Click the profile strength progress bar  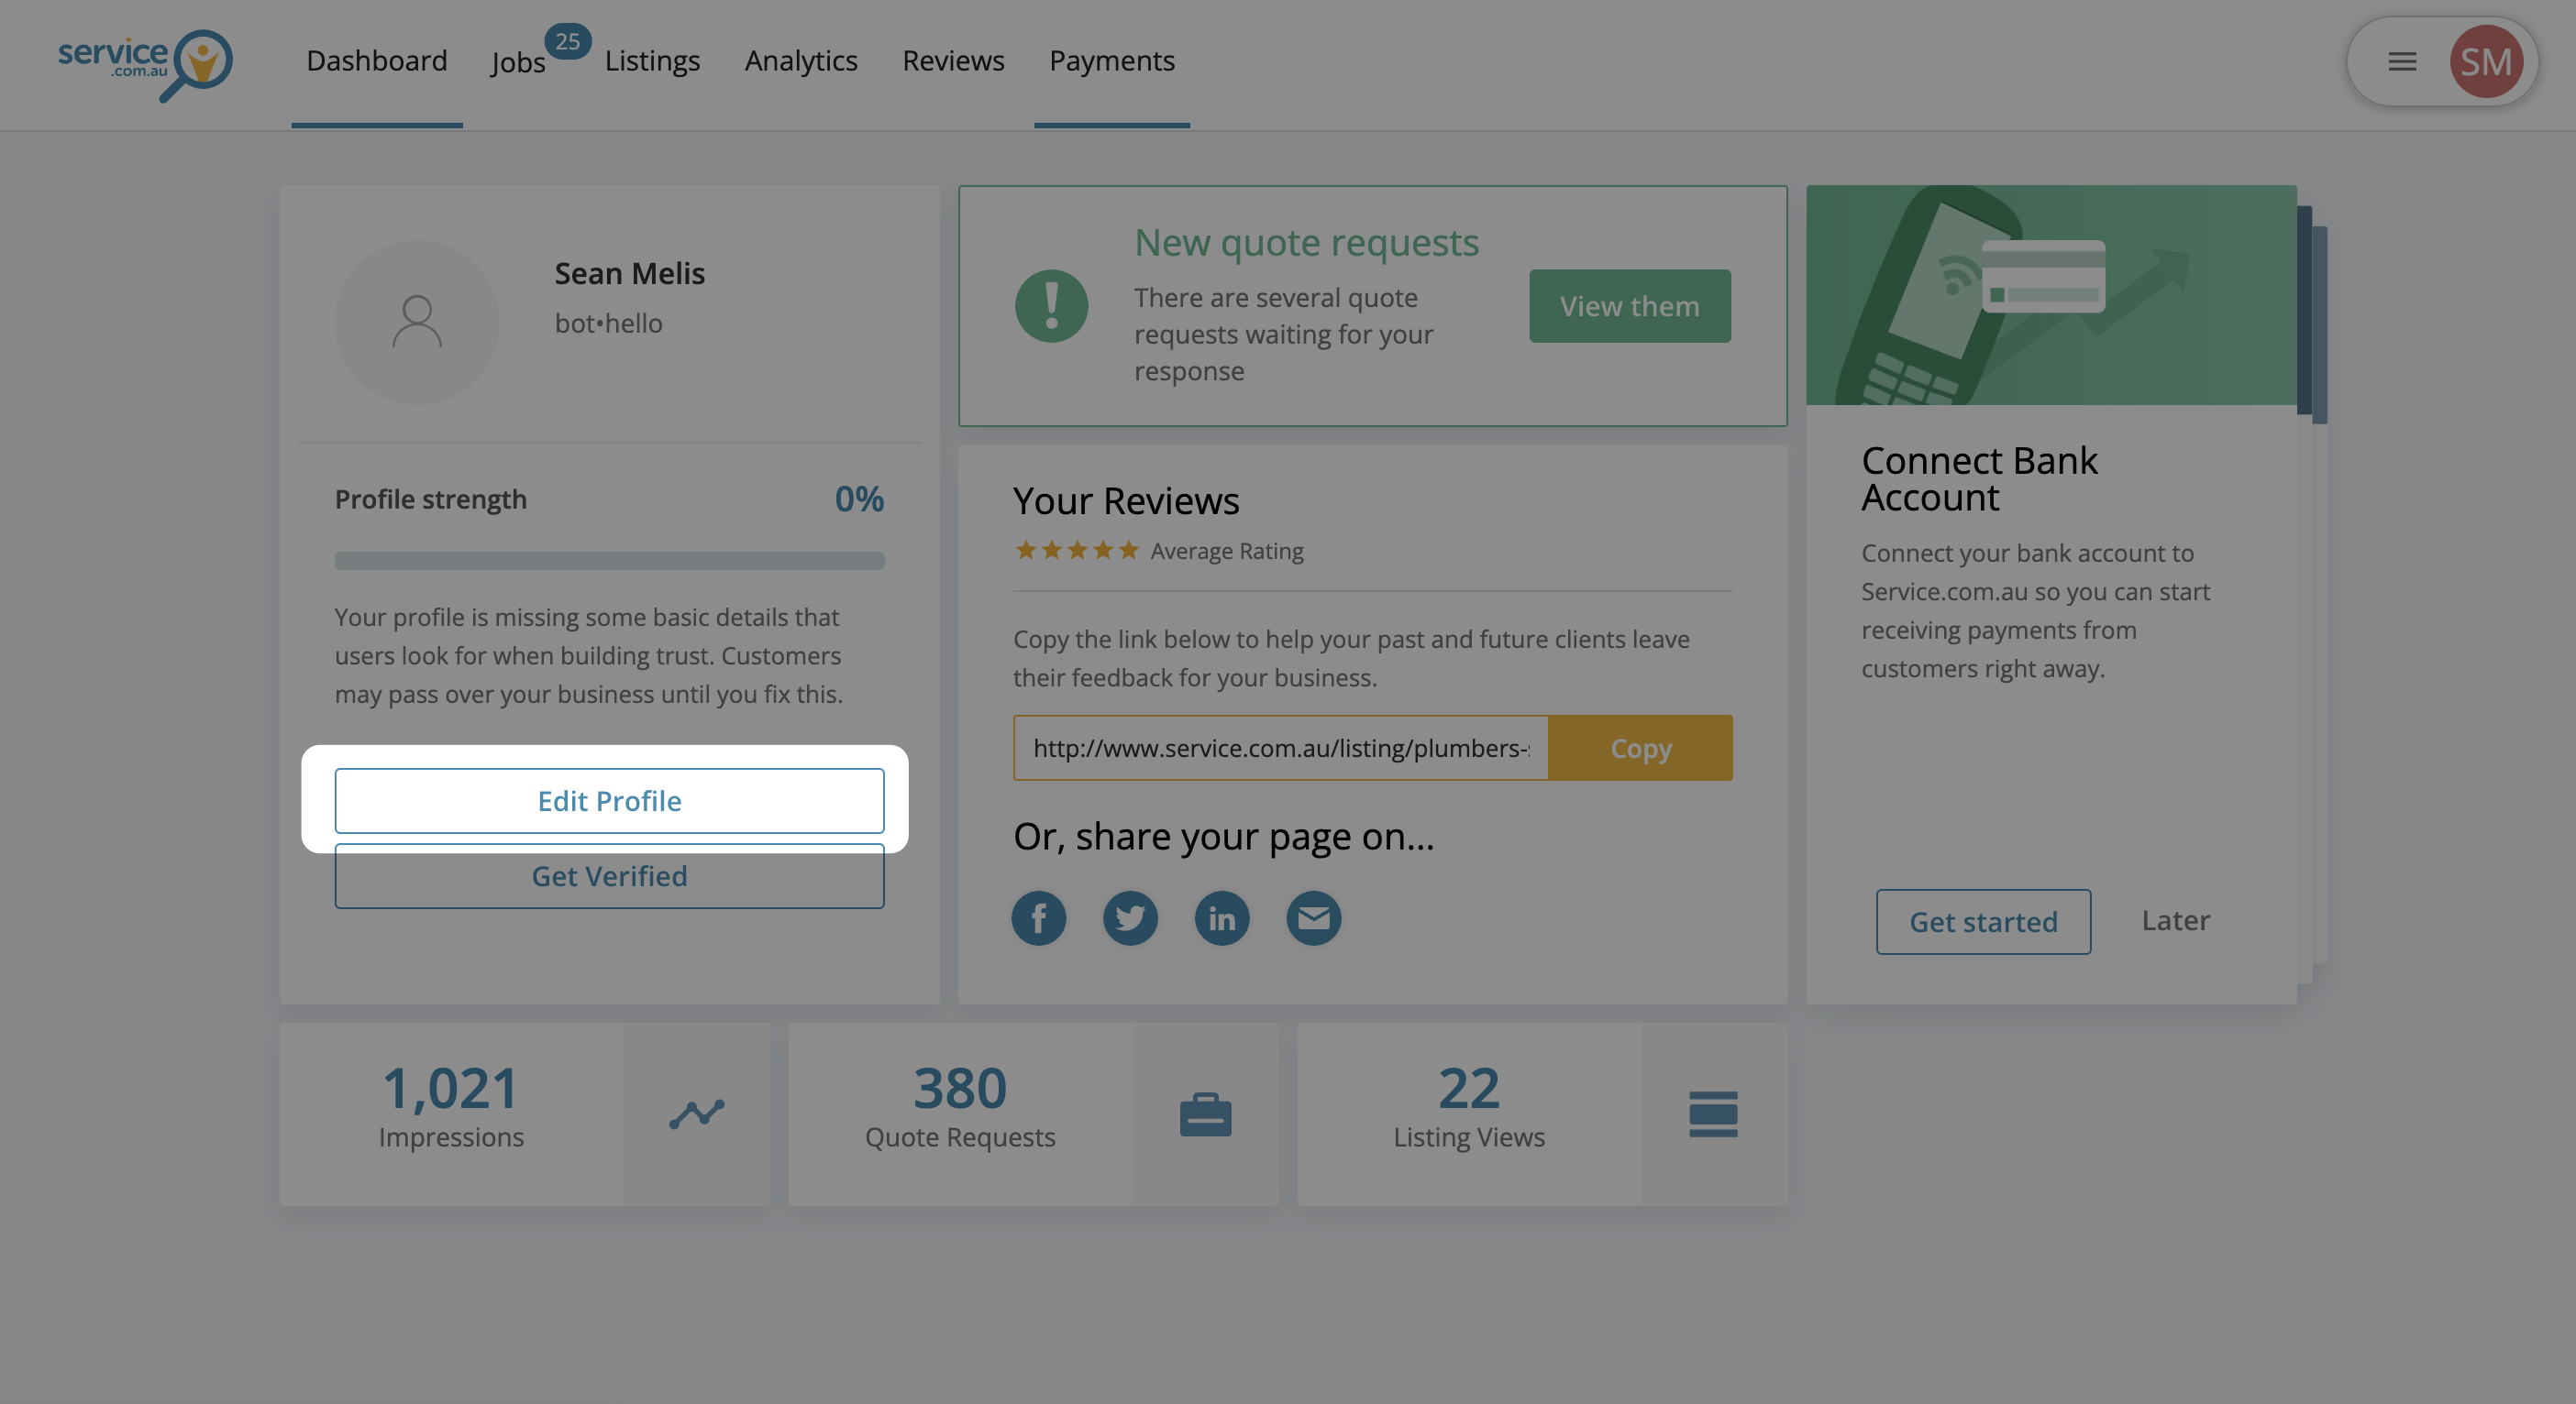click(x=609, y=561)
